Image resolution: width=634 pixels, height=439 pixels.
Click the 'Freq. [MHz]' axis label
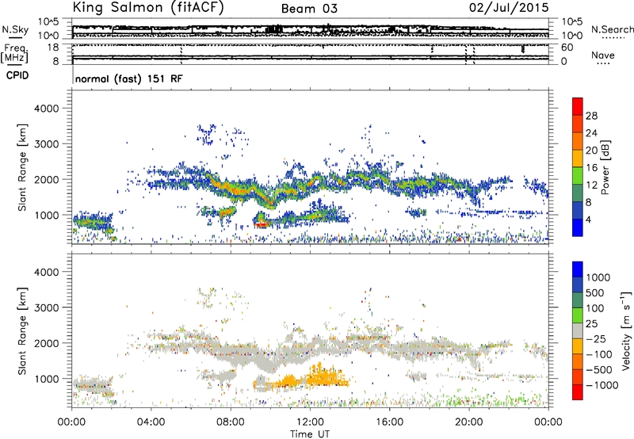(x=15, y=53)
